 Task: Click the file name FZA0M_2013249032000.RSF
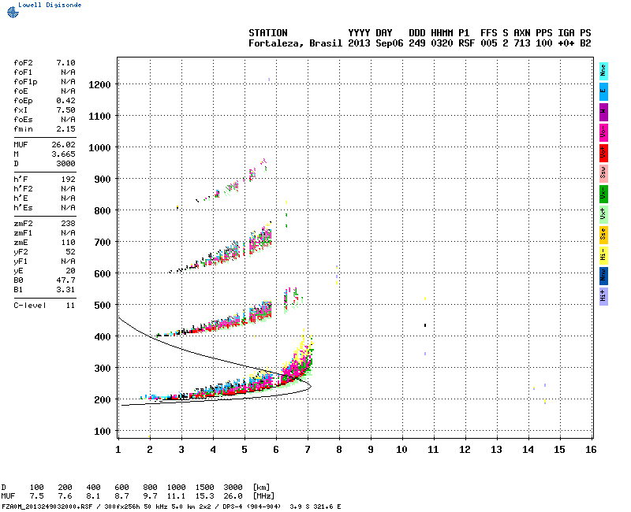coord(47,506)
